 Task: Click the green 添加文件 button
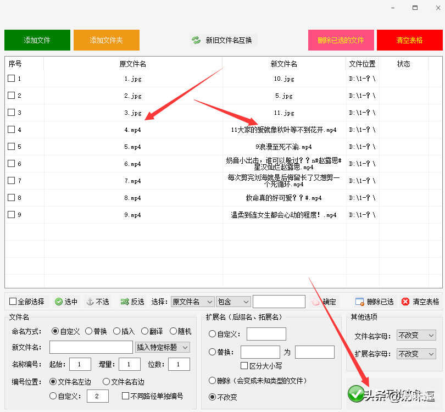tap(37, 40)
